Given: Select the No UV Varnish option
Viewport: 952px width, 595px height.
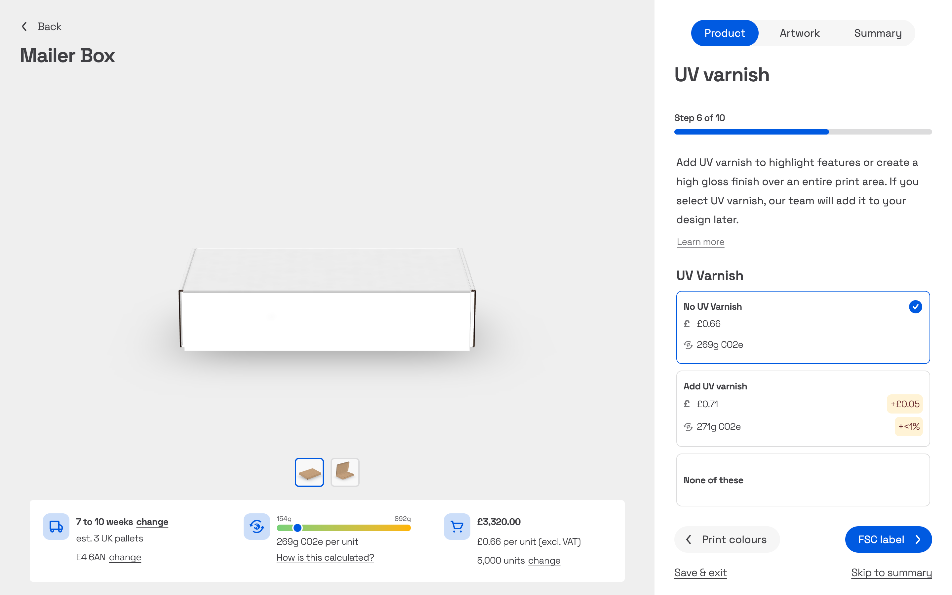Looking at the screenshot, I should click(803, 327).
